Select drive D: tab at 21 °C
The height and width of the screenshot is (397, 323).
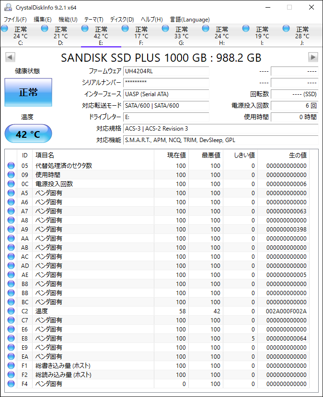coord(61,36)
